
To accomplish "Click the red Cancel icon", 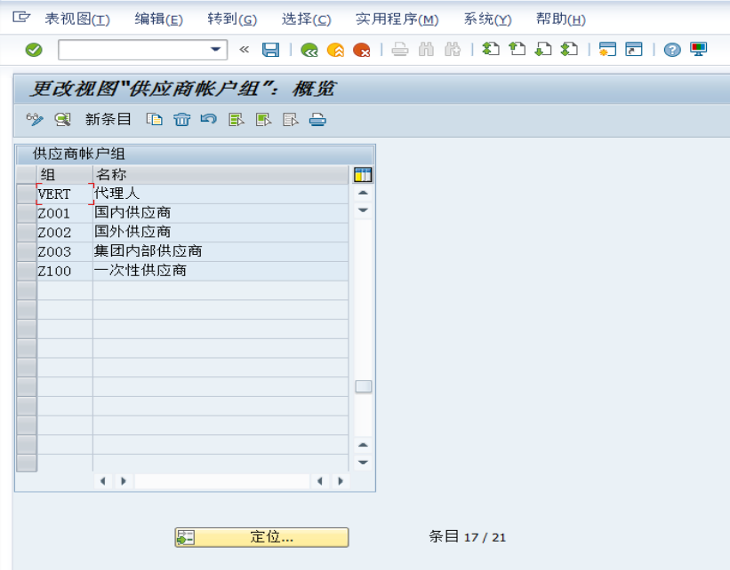I will [x=361, y=50].
